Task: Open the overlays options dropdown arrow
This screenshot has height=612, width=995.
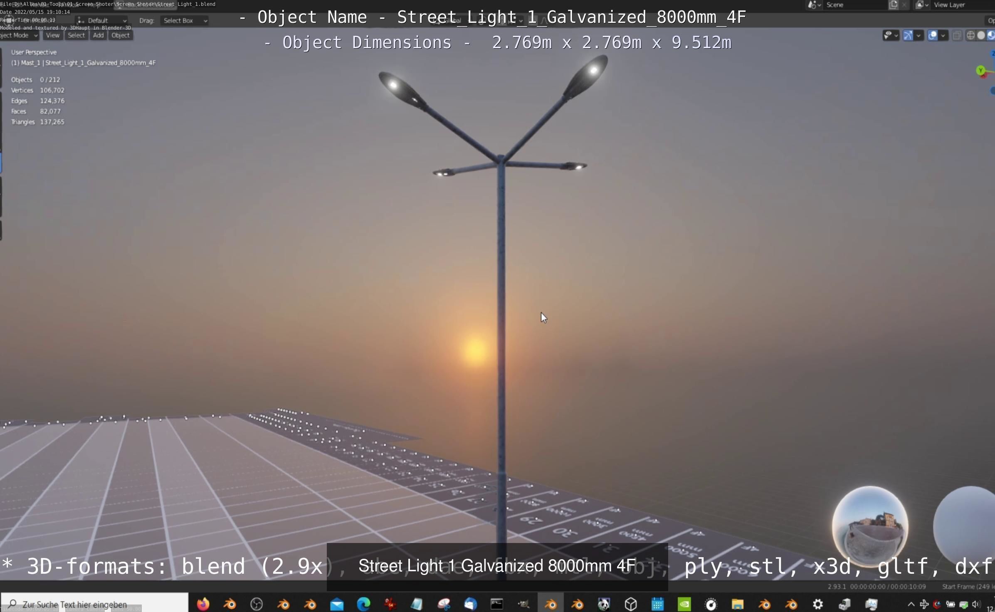Action: tap(943, 36)
